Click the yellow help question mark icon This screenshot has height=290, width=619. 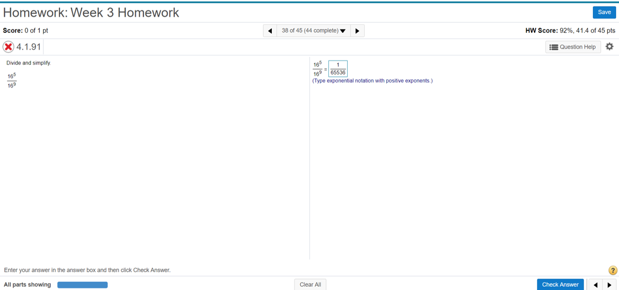click(612, 270)
